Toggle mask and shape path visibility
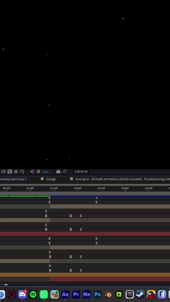The width and height of the screenshot is (170, 302). click(x=10, y=171)
